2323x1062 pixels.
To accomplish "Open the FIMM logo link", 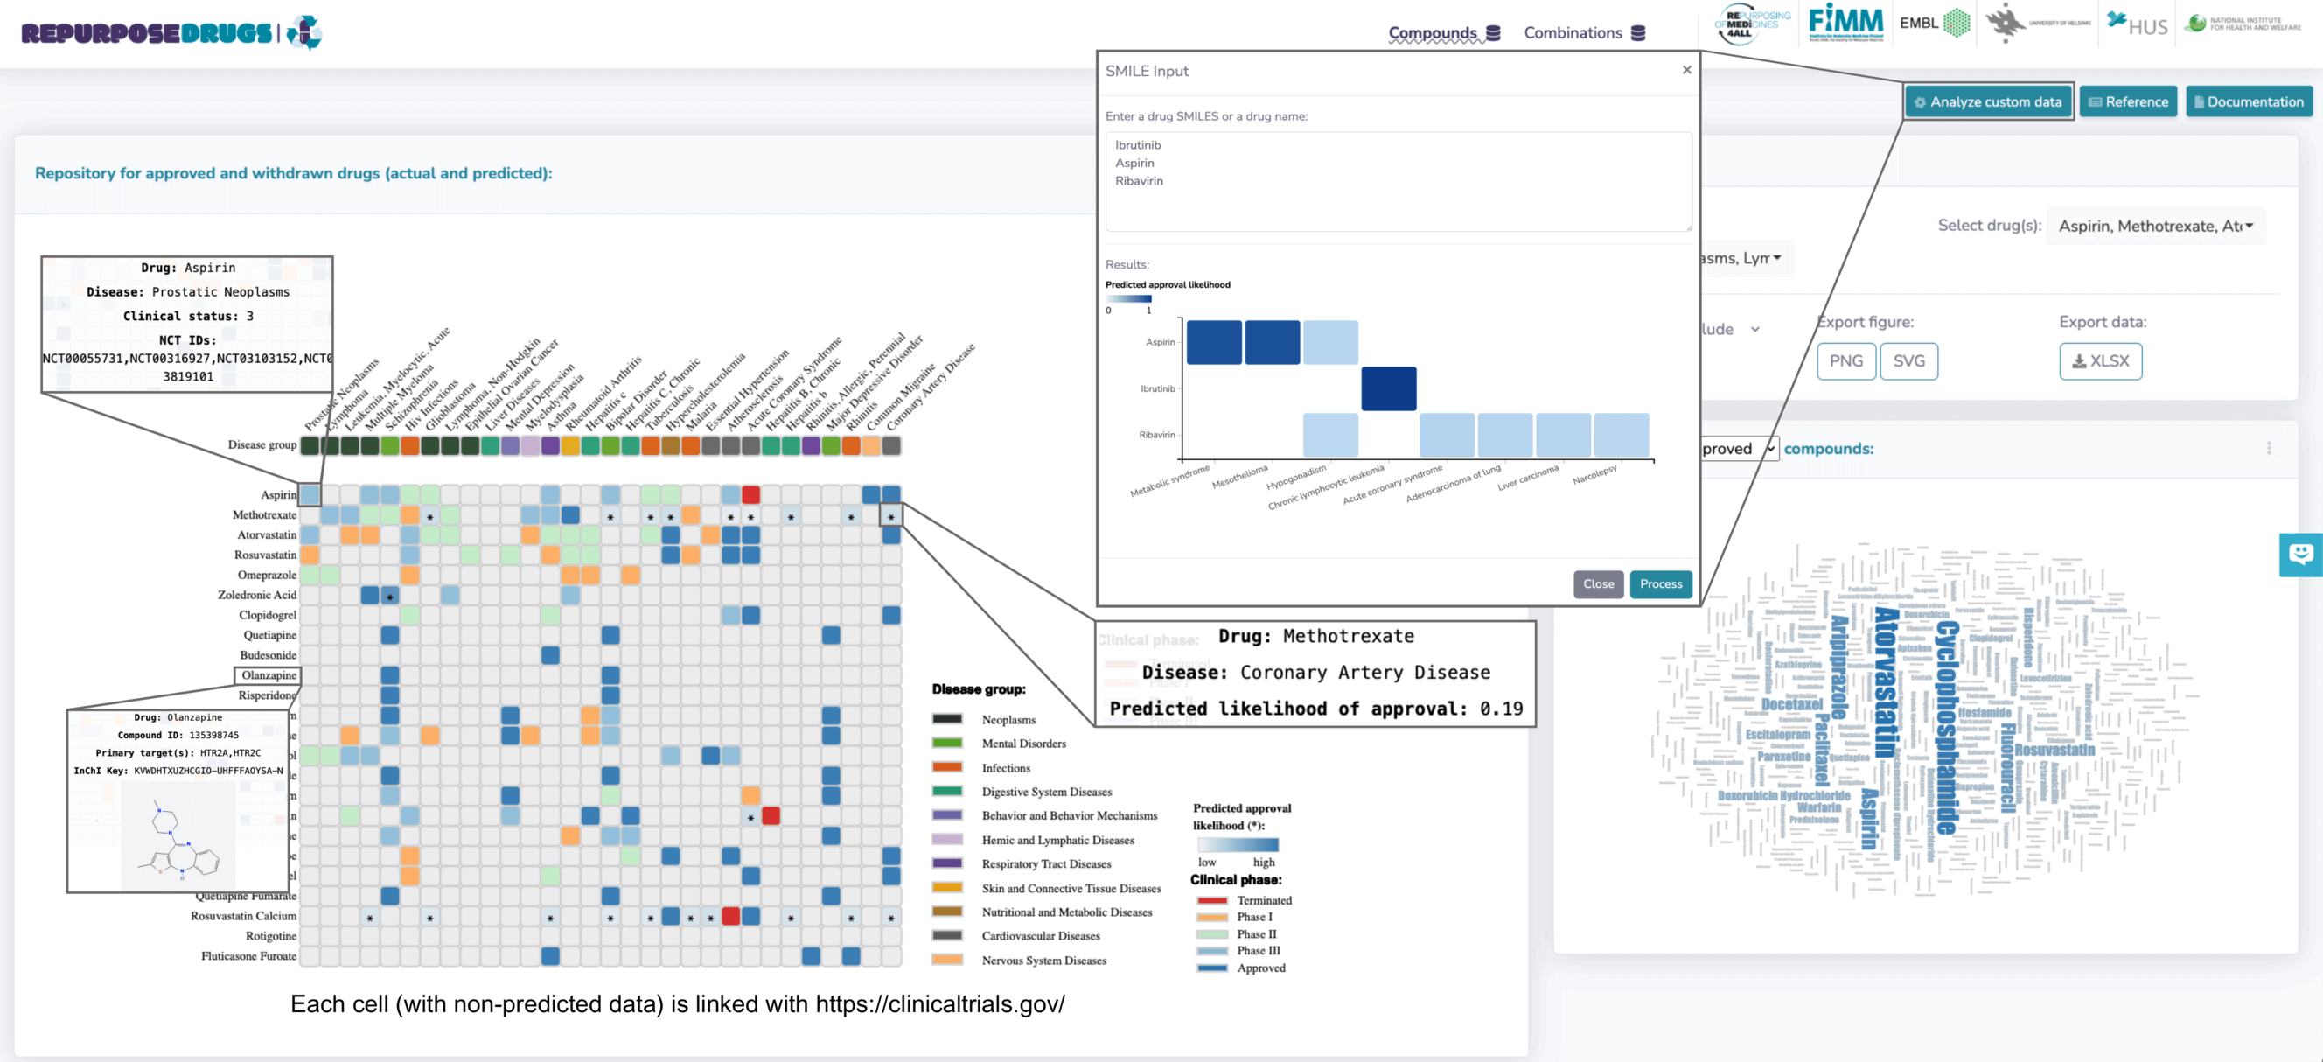I will (1845, 24).
